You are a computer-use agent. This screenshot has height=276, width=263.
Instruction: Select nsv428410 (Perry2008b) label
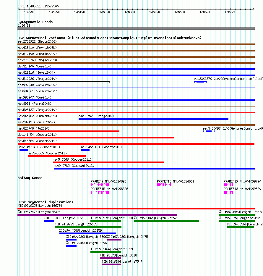point(37,48)
